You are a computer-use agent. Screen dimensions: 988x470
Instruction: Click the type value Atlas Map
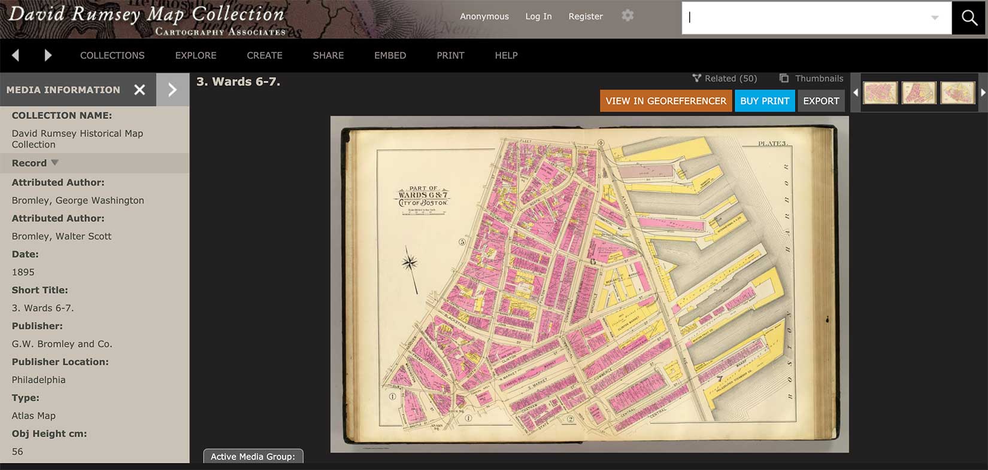34,416
